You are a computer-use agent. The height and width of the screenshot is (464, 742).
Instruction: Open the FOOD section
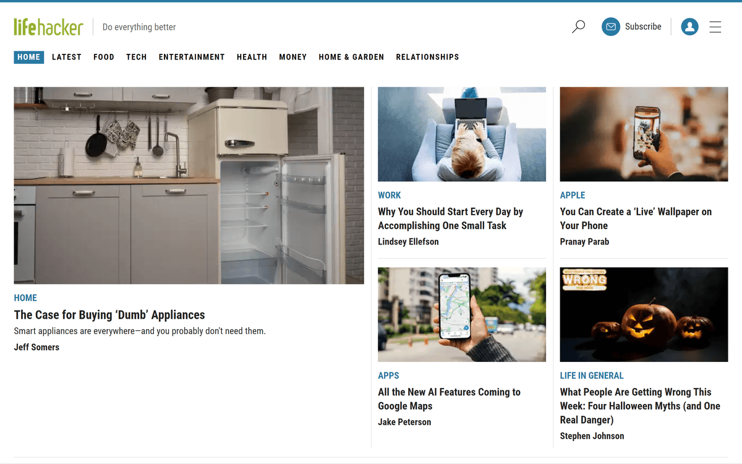[104, 57]
